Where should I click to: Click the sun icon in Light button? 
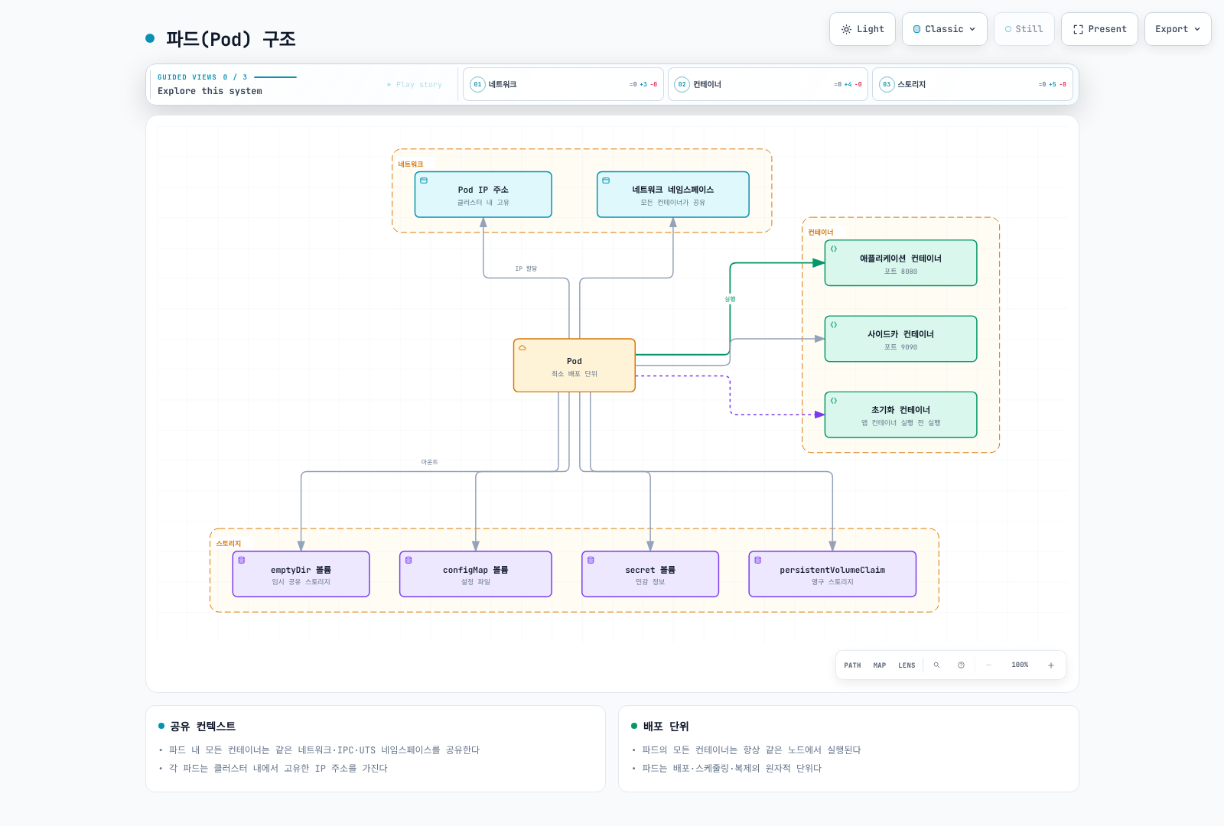[846, 29]
